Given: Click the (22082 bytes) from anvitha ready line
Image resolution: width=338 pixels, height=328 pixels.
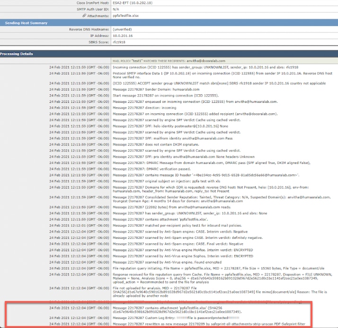Looking at the screenshot, I should [172, 207].
